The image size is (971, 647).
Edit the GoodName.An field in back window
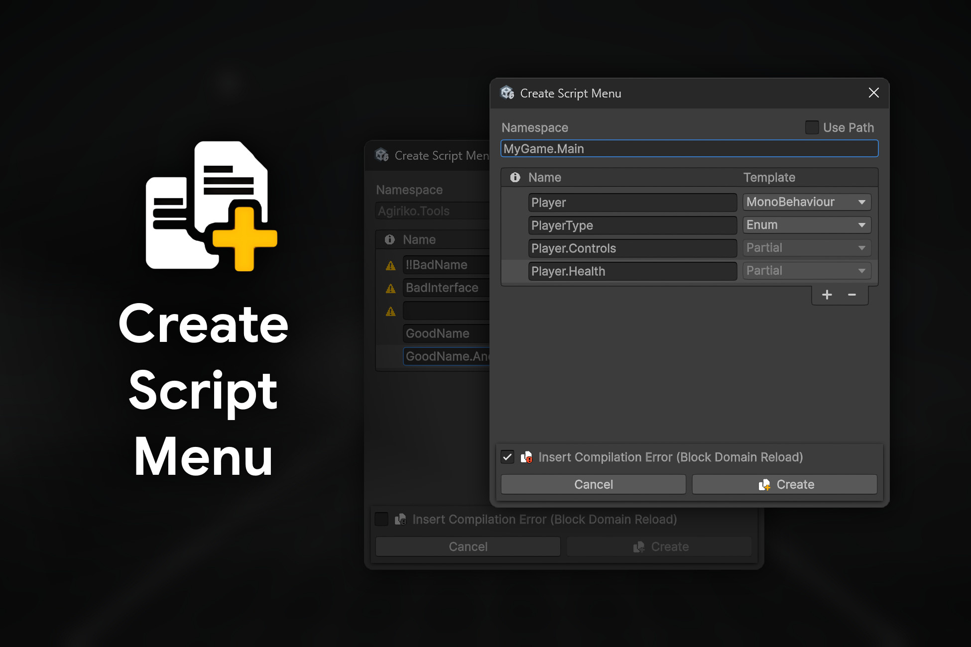[447, 356]
